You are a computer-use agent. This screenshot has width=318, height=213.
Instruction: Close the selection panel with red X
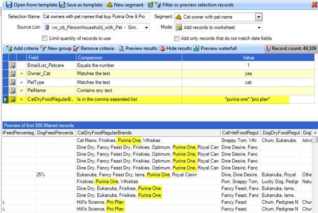(314, 5)
